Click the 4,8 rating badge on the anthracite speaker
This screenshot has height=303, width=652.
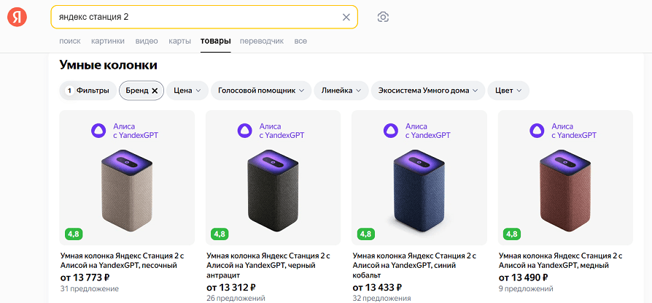[x=220, y=234]
